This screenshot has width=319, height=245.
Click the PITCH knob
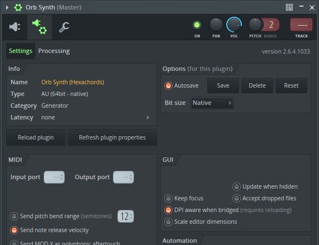pyautogui.click(x=255, y=25)
